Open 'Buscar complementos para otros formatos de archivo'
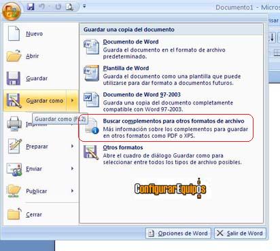Viewport: 280px width, 251px height. click(x=166, y=128)
